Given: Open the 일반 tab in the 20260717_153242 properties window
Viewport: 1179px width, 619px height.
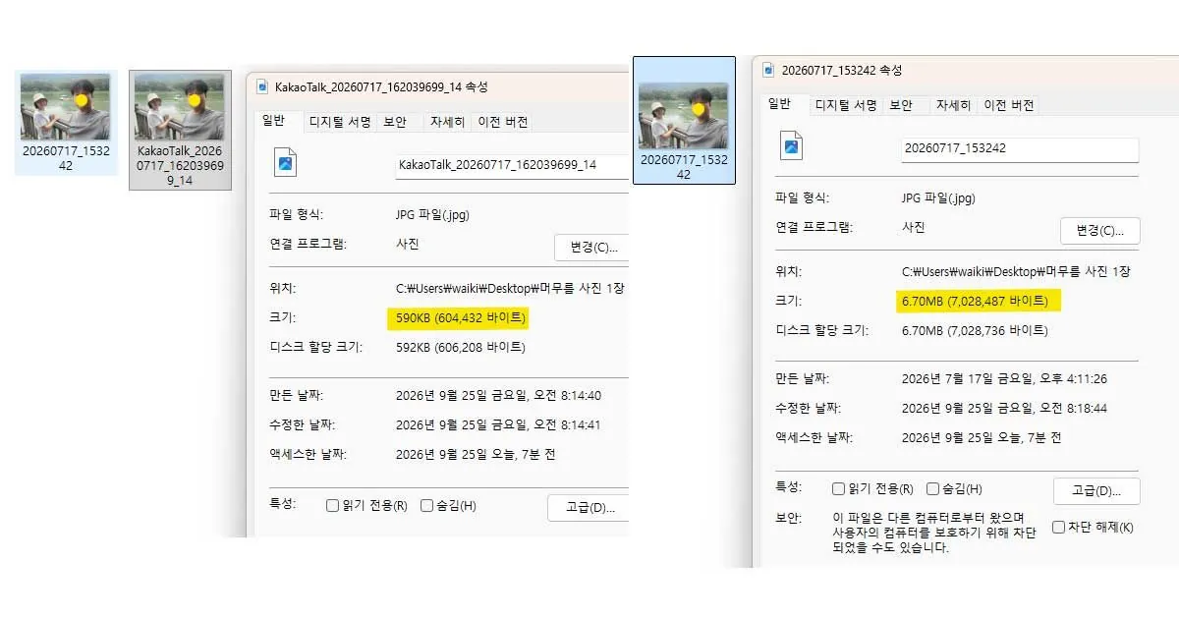Looking at the screenshot, I should coord(780,104).
